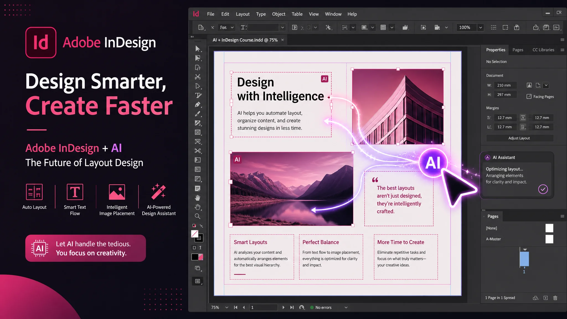This screenshot has height=319, width=567.
Task: Select the Rectangle Frame tool
Action: (198, 132)
